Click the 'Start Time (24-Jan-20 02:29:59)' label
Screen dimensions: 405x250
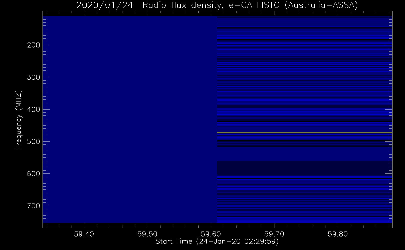[217, 241]
